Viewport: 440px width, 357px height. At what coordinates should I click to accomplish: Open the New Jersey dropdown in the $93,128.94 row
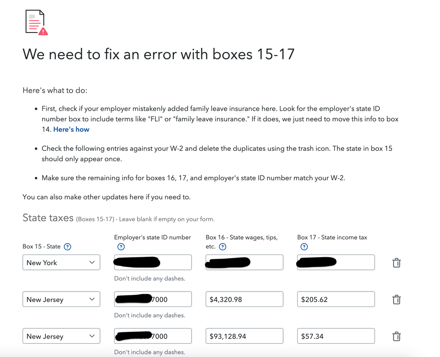[x=61, y=336]
